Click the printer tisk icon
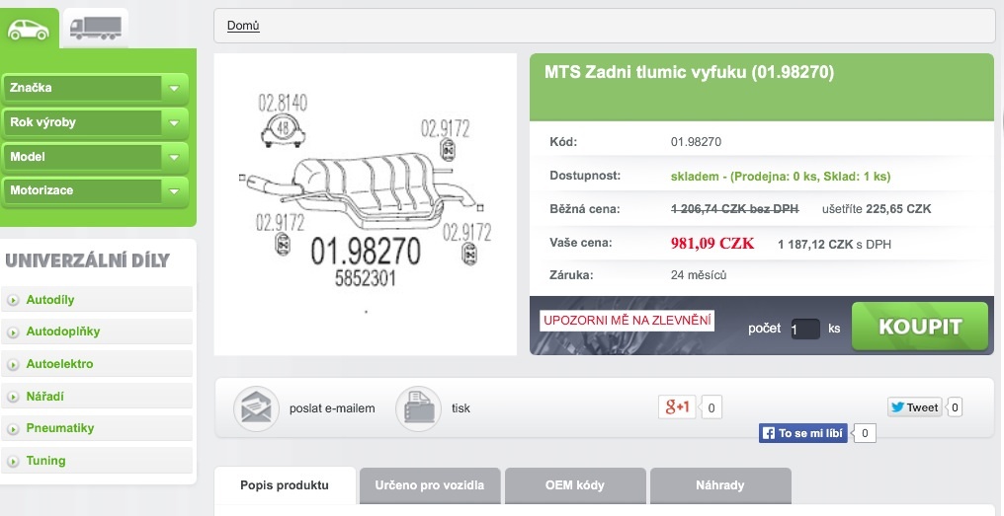Screen dimensions: 1004x516 click(418, 407)
